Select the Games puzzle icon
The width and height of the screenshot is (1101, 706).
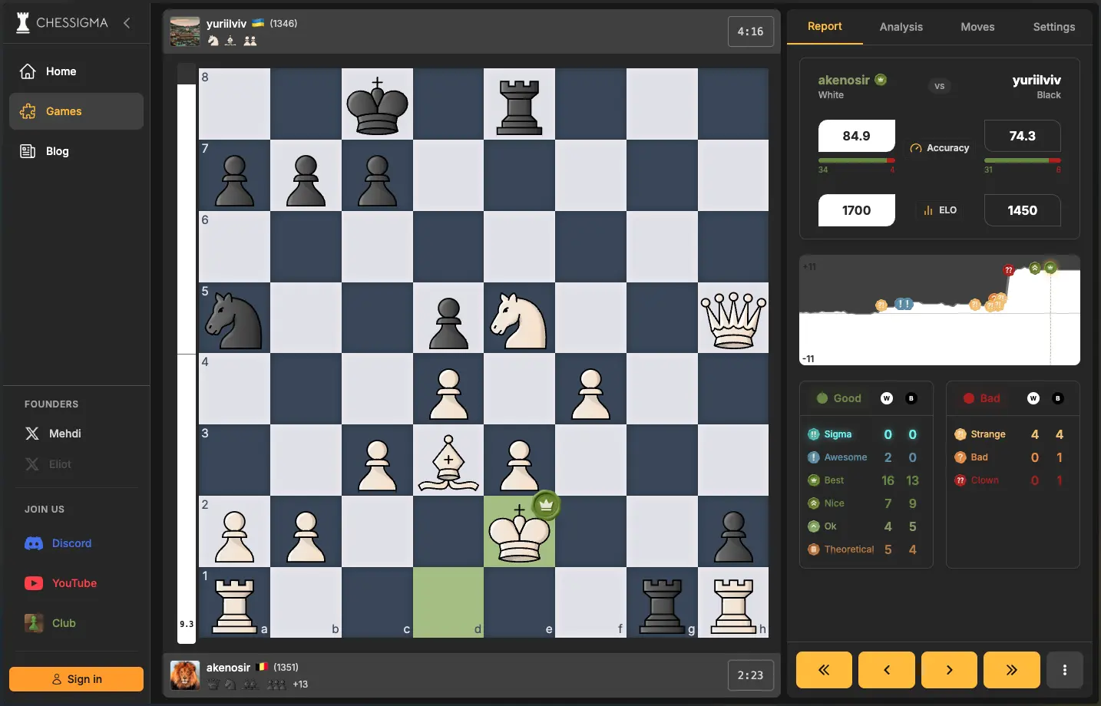(x=27, y=111)
